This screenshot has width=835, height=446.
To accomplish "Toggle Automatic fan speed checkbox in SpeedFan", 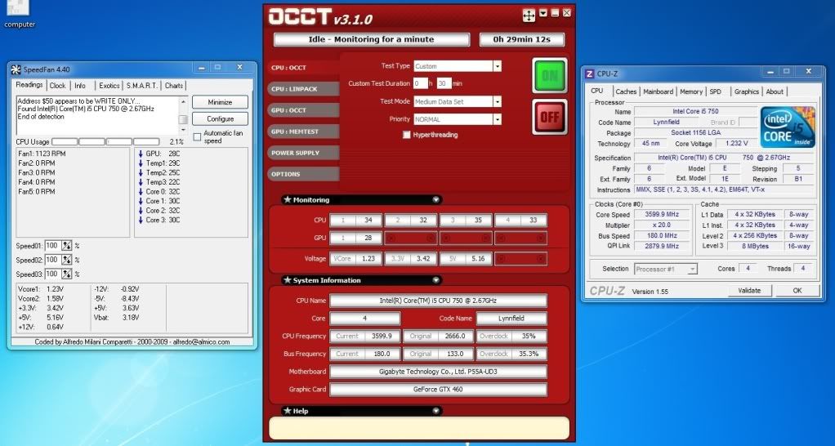I will pyautogui.click(x=197, y=136).
